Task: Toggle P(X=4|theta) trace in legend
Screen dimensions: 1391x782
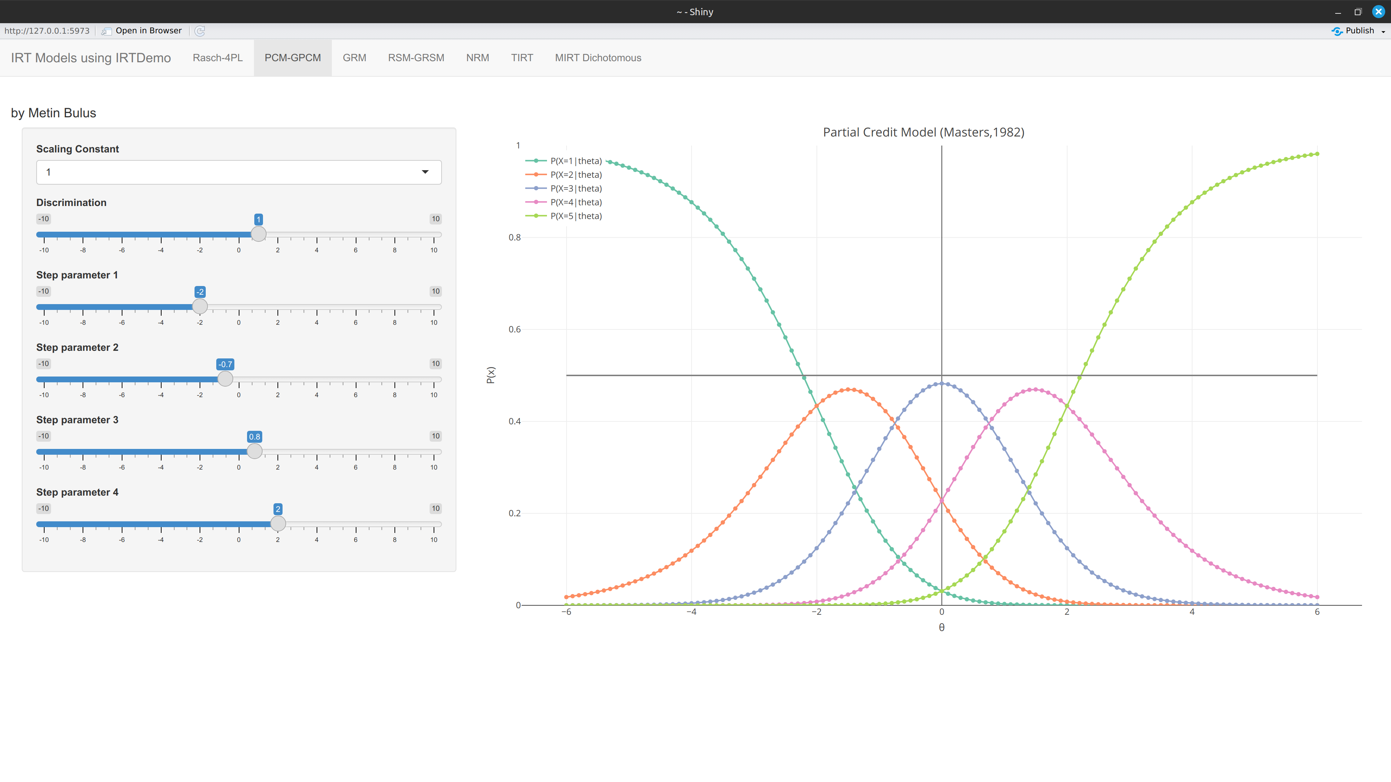Action: coord(563,202)
